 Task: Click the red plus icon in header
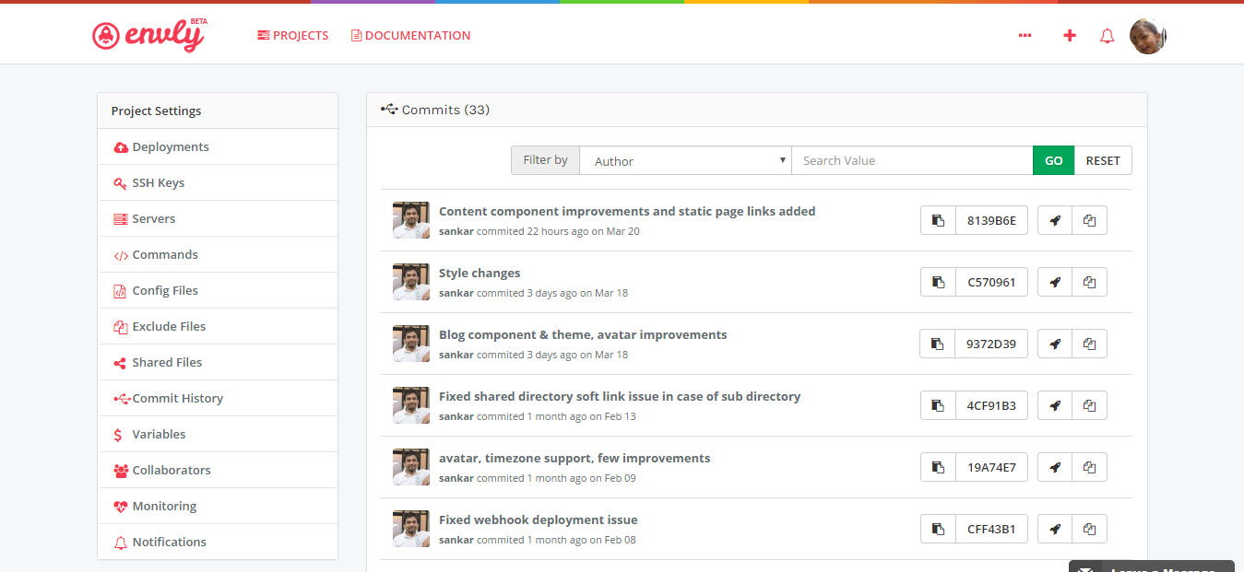point(1070,36)
